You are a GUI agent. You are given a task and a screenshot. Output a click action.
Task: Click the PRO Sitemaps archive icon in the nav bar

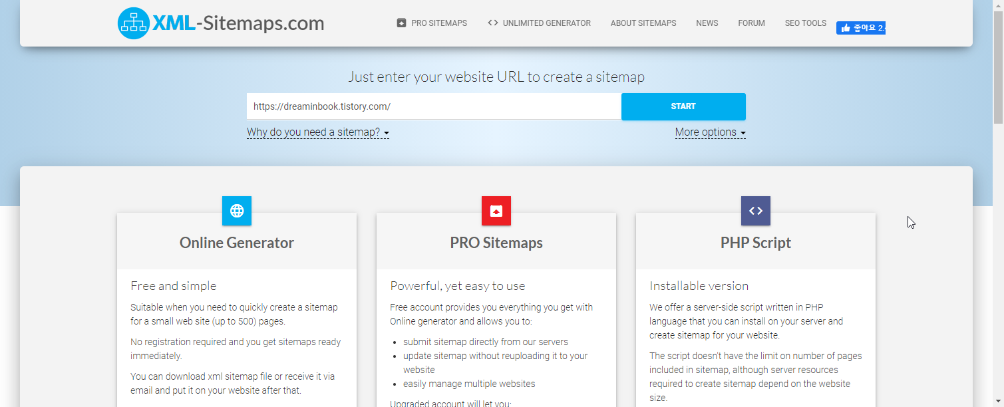click(401, 23)
